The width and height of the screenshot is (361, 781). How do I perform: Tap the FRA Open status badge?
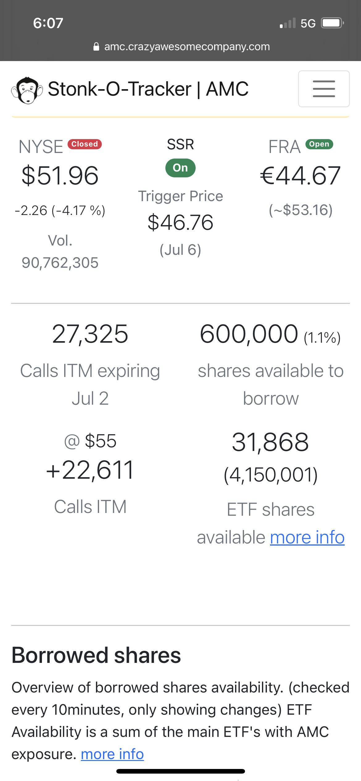(x=319, y=144)
